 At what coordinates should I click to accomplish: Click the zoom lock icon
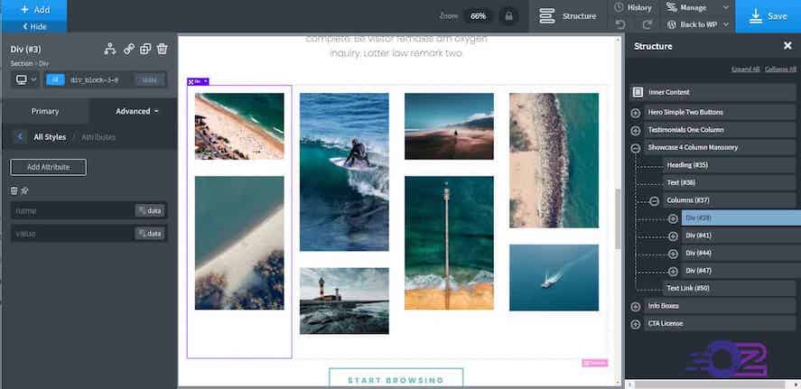(509, 16)
